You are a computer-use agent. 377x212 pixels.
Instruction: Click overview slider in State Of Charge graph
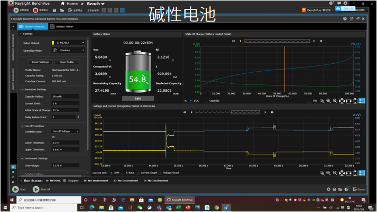click(x=277, y=41)
